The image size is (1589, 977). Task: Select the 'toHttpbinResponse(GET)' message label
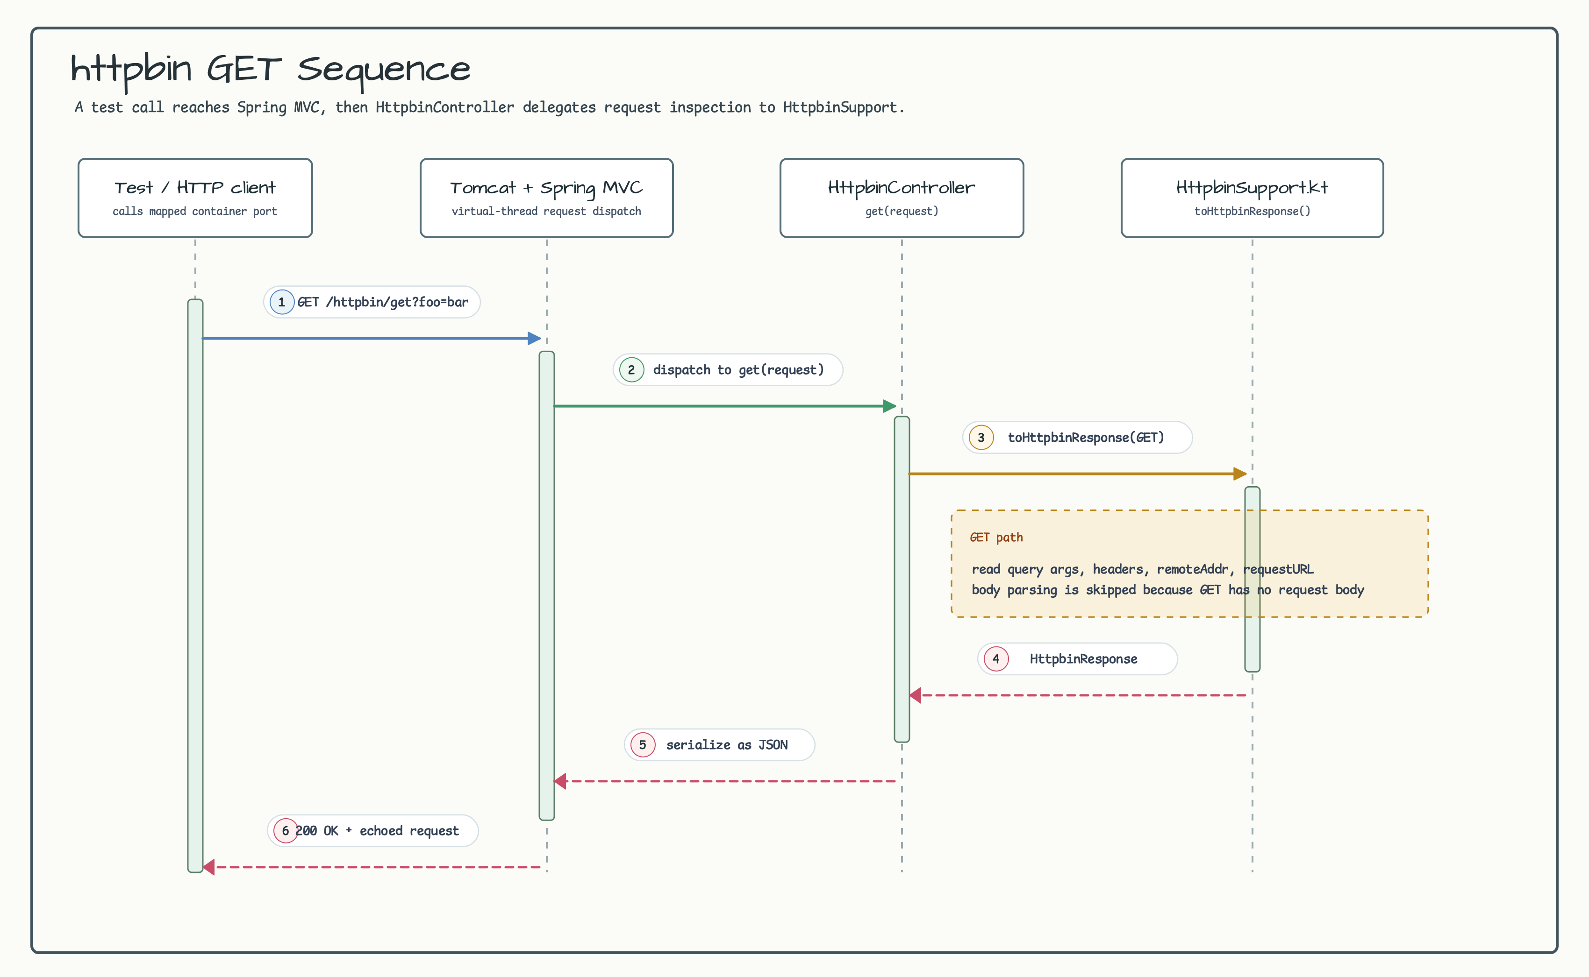pos(1086,438)
